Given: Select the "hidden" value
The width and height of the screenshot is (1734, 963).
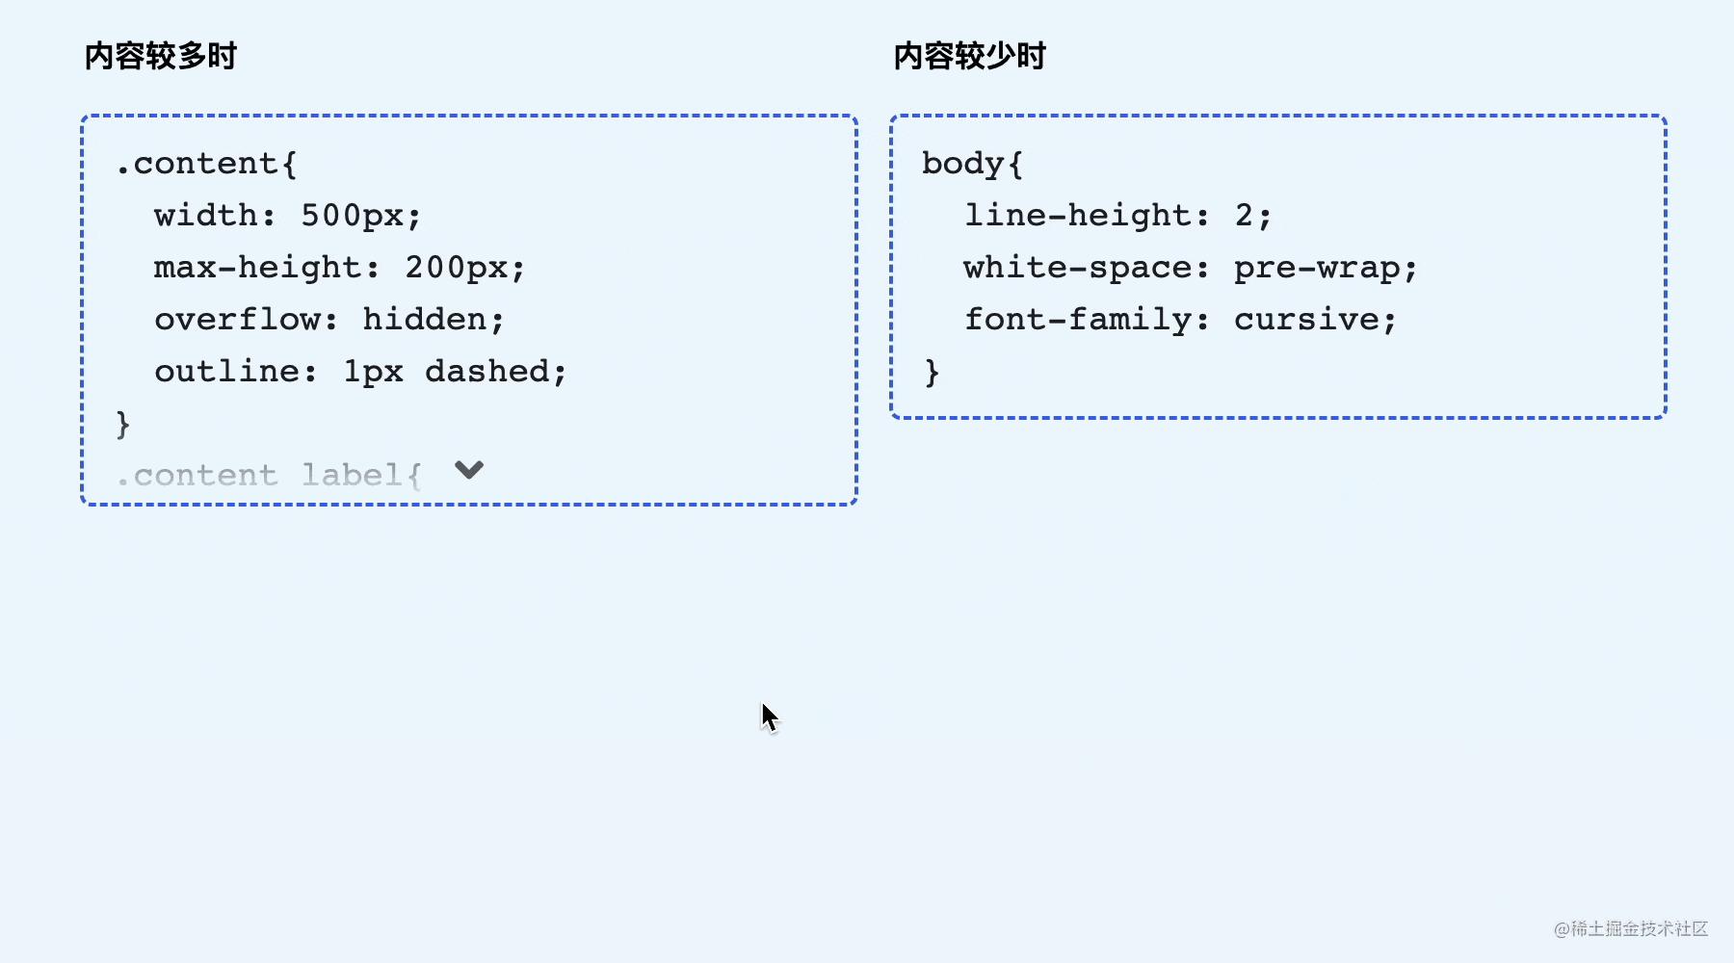Looking at the screenshot, I should click(425, 319).
